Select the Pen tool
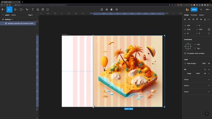This screenshot has height=119, width=212. (27, 10)
